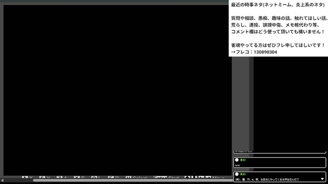Click the Enter key icon beside Start

point(160,177)
